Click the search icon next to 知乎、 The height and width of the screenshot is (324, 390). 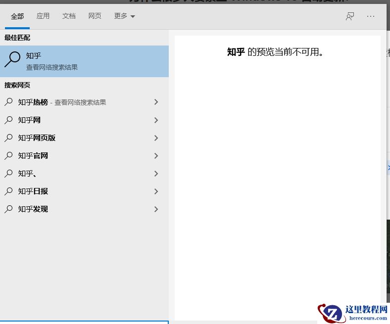click(8, 173)
